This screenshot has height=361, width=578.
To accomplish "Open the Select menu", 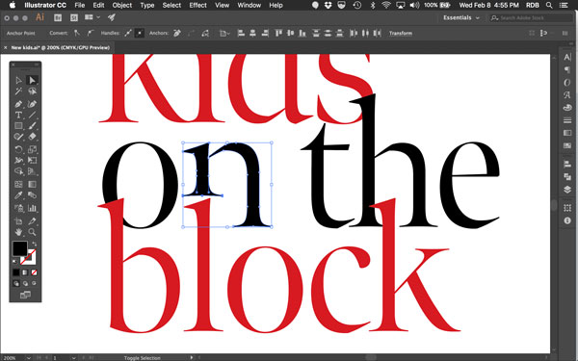I will click(171, 5).
